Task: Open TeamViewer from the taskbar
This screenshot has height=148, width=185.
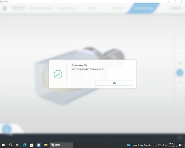Action: 39,145
